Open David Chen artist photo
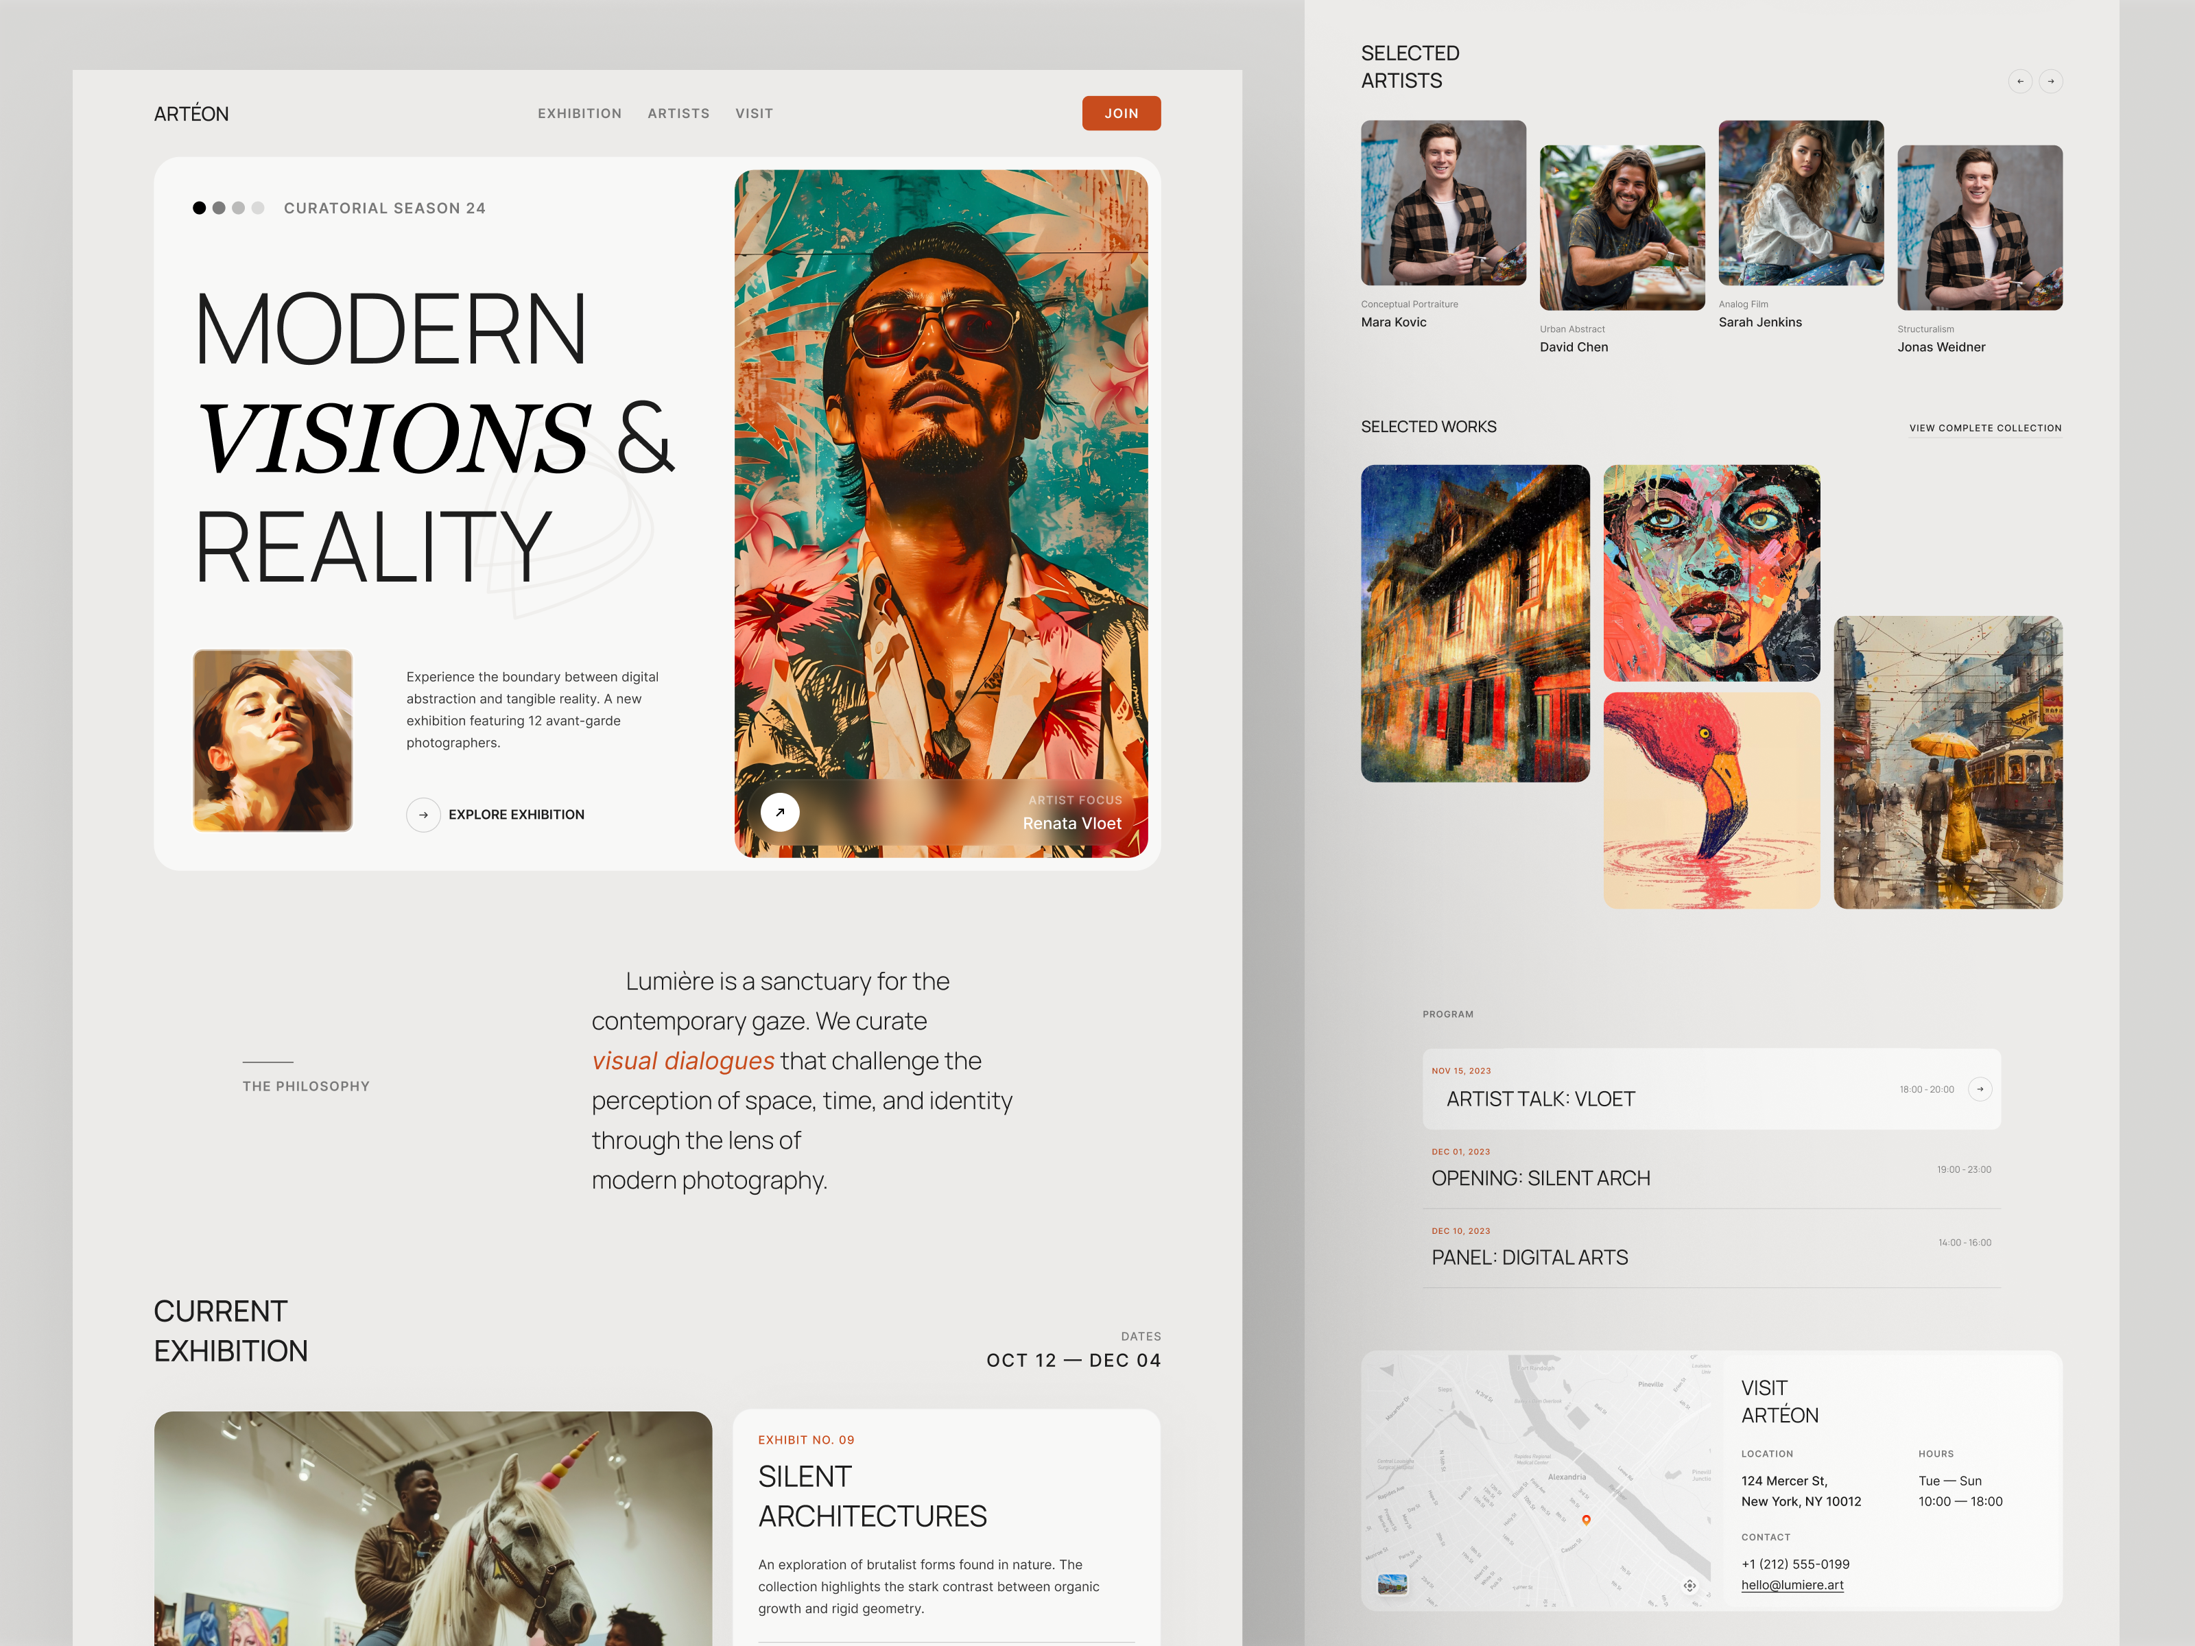Screen dimensions: 2195x1646 coord(1622,228)
